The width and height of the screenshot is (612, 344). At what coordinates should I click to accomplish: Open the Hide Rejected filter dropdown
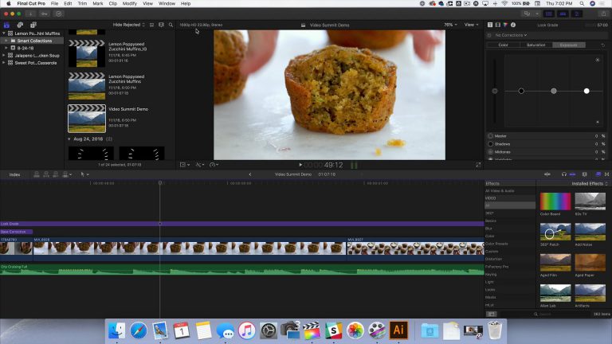coord(129,25)
